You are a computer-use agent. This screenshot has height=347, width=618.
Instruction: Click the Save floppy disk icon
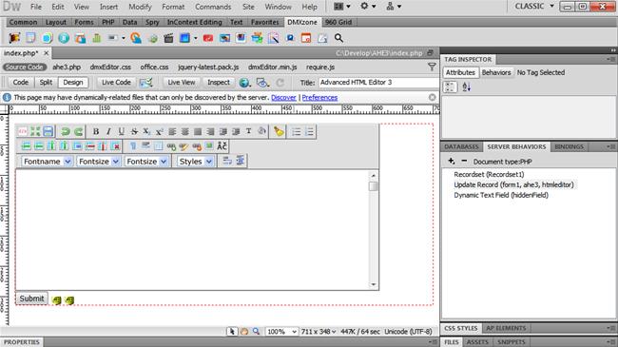(48, 132)
